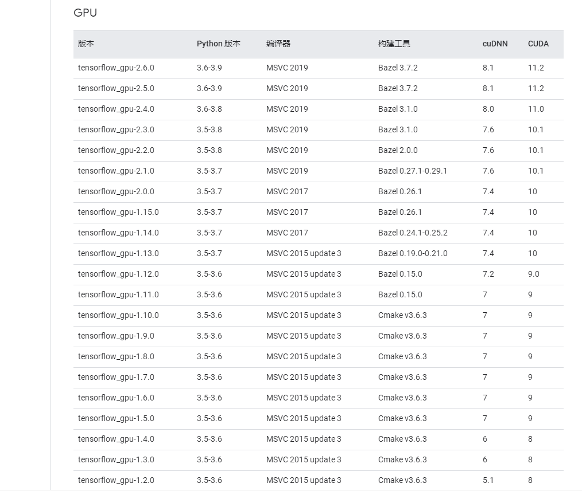582x495 pixels.
Task: Select tensorflow_gpu-1.14.0 cell
Action: 118,233
